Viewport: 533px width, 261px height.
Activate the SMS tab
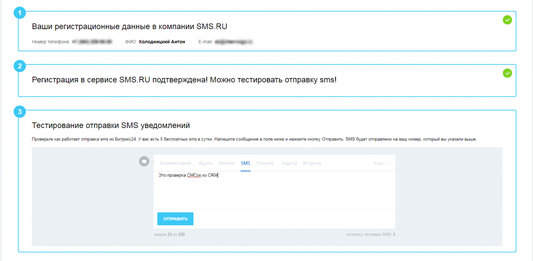pos(245,163)
